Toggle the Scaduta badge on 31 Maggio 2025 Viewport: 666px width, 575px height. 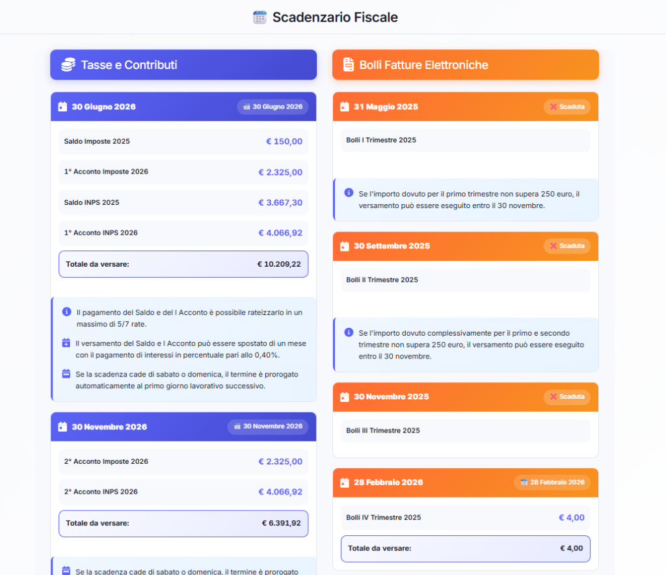[566, 106]
